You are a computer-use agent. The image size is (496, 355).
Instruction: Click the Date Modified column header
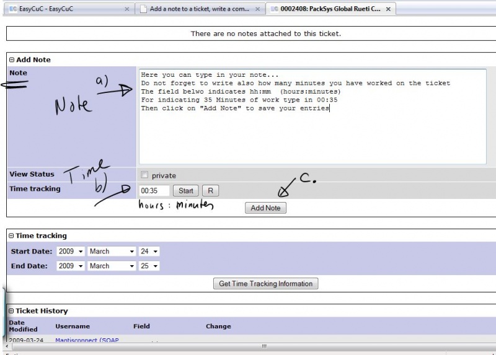point(23,326)
